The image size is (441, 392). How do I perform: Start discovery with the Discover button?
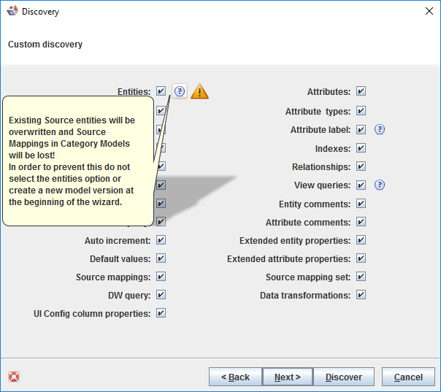(343, 377)
